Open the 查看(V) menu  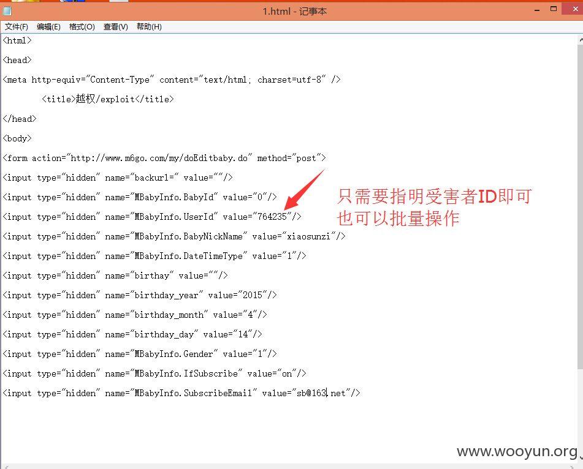pyautogui.click(x=116, y=27)
